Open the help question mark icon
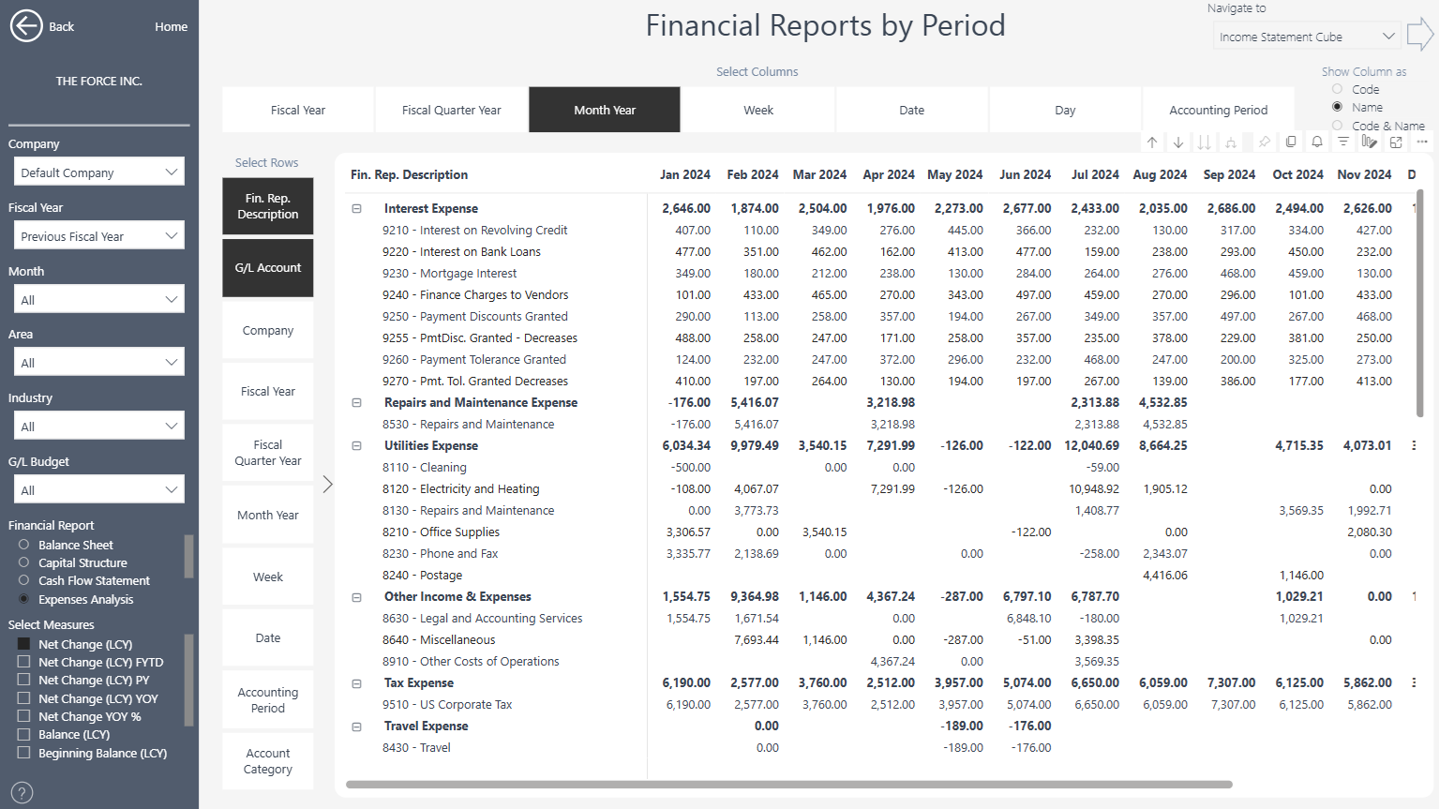 tap(22, 793)
